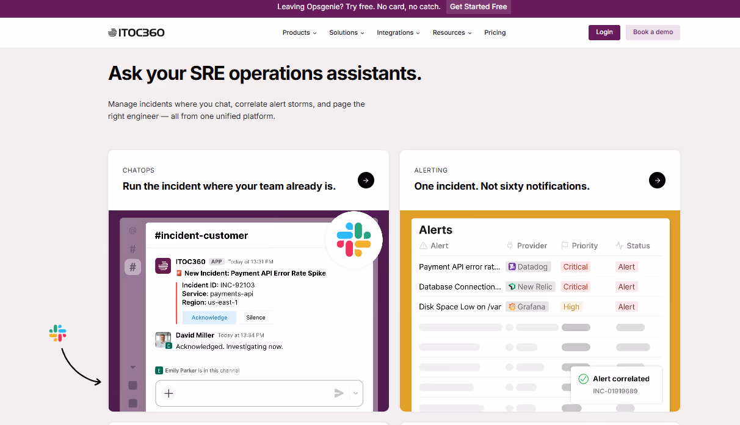The width and height of the screenshot is (740, 425).
Task: Expand the Resources dropdown menu
Action: click(452, 33)
